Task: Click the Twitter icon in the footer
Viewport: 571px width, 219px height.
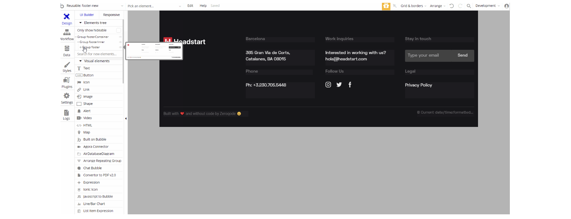Action: coord(339,85)
